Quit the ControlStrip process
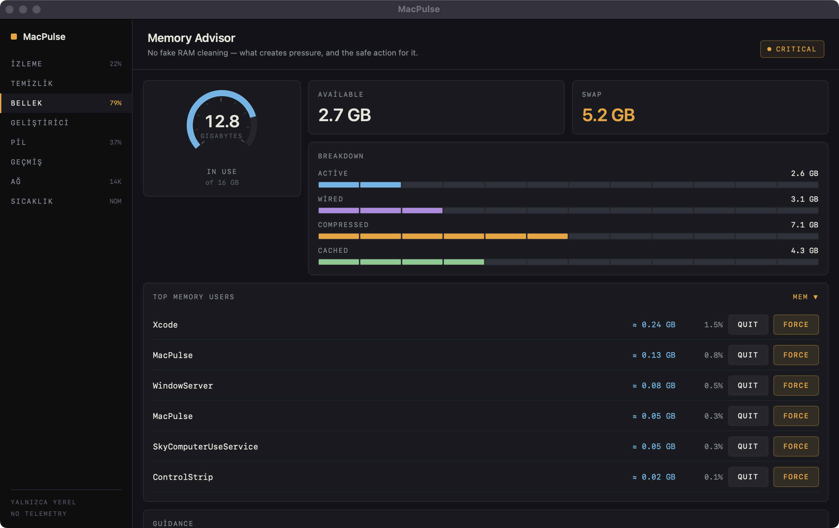Screen dimensions: 839x528 click(748, 477)
